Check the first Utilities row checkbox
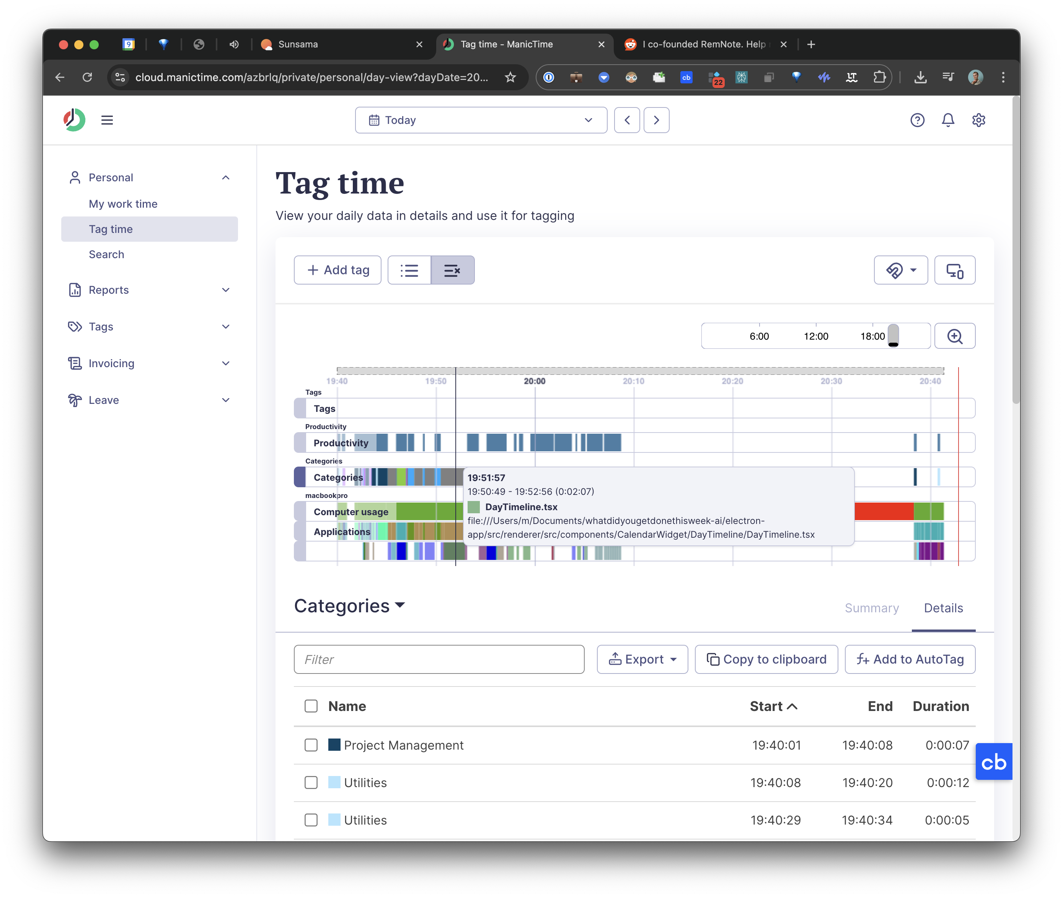Screen dimensions: 1063x898 click(311, 782)
